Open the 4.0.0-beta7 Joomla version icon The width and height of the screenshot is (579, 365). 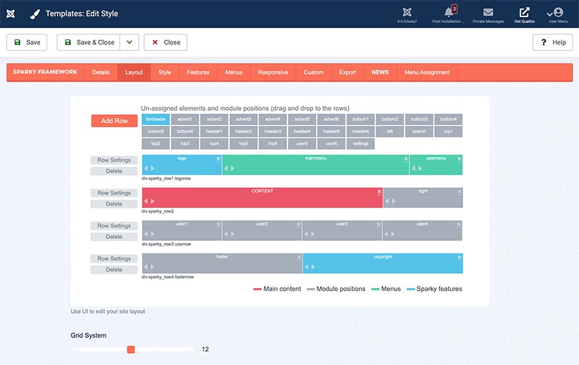(407, 14)
